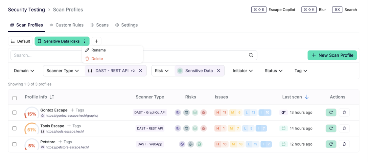Click the globe risk icon for Petstore
This screenshot has height=162, width=368.
[182, 144]
